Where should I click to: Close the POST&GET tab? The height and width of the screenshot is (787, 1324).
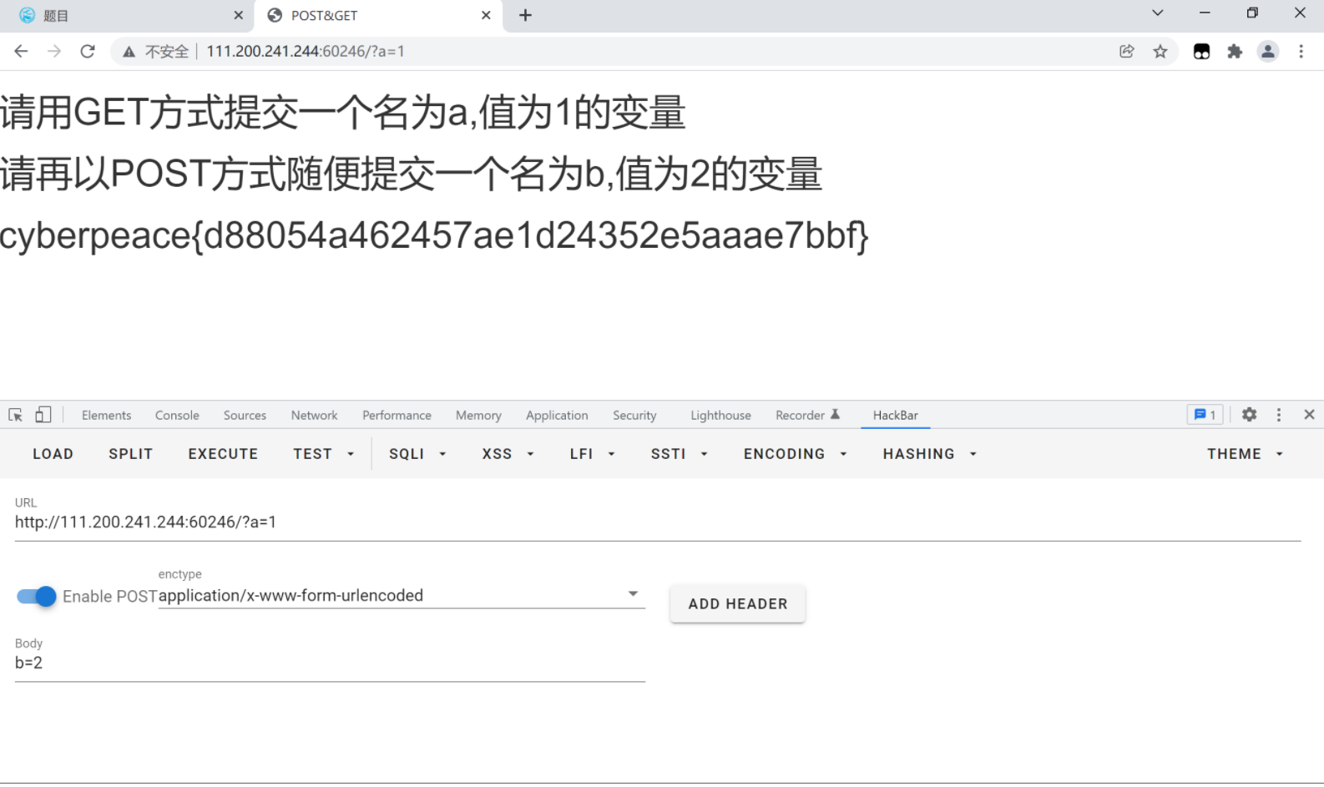pyautogui.click(x=486, y=15)
